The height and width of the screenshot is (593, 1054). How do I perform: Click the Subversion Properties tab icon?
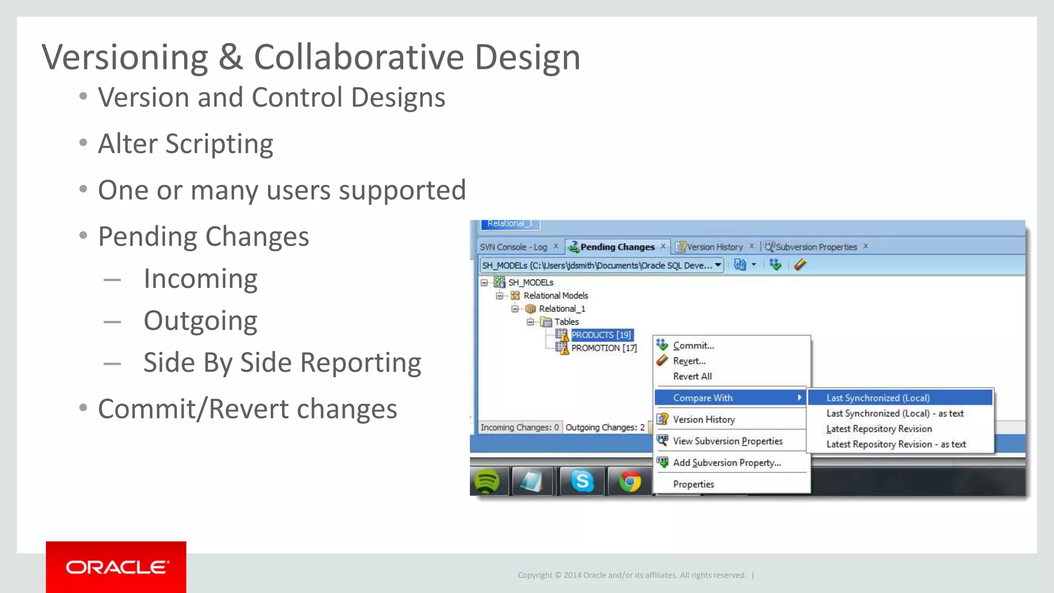(x=769, y=247)
